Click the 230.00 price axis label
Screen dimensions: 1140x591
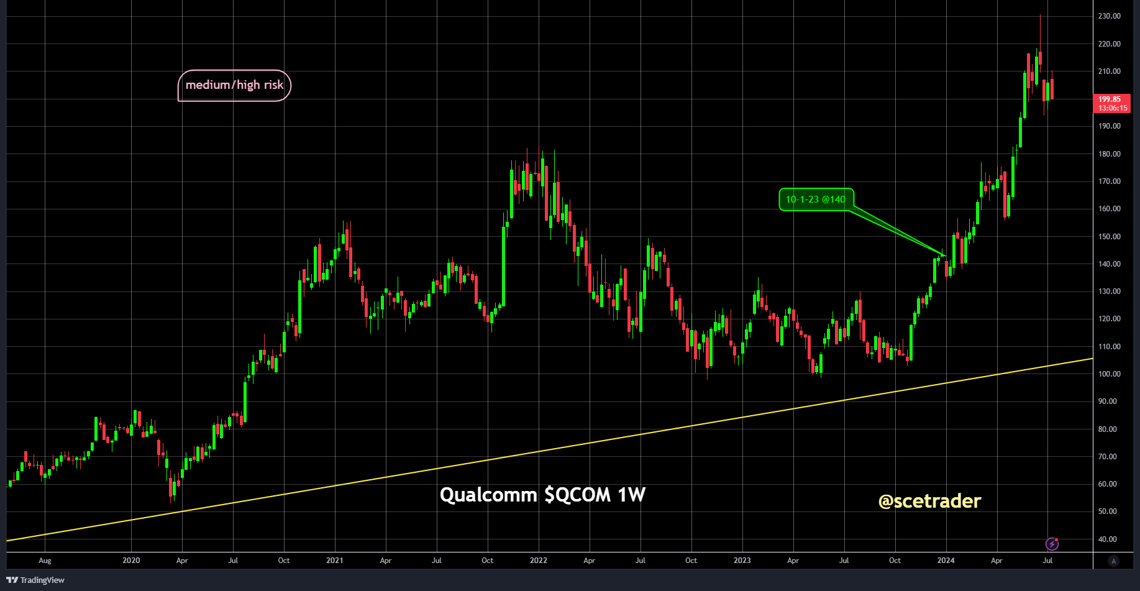click(1110, 16)
